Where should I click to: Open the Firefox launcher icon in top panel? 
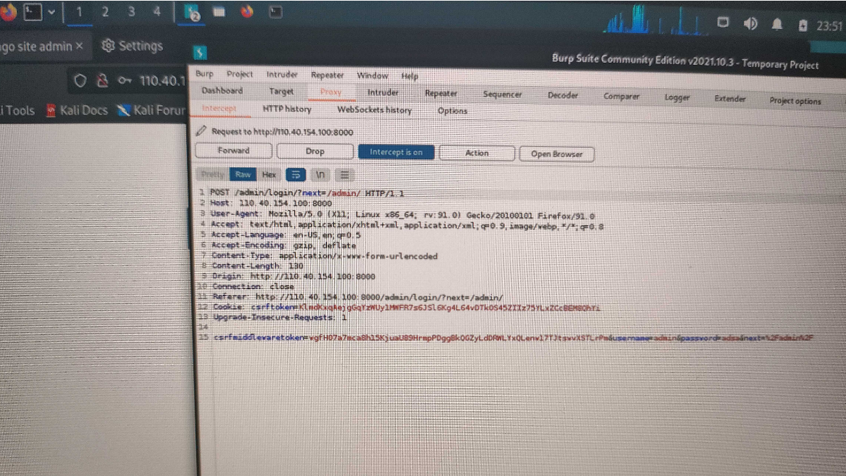(7, 12)
